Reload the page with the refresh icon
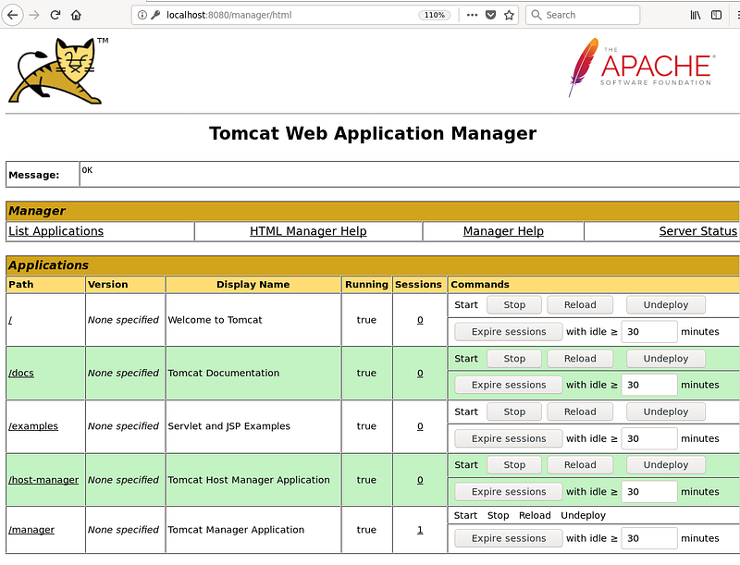Viewport: 740px width, 565px height. [x=55, y=15]
